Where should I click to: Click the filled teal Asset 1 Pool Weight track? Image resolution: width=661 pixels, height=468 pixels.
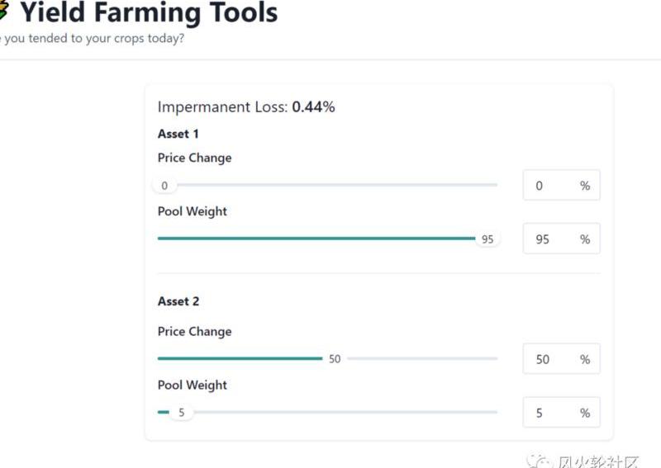click(316, 239)
